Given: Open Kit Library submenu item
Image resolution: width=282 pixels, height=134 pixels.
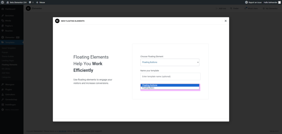Looking at the screenshot, I should [x=6, y=69].
